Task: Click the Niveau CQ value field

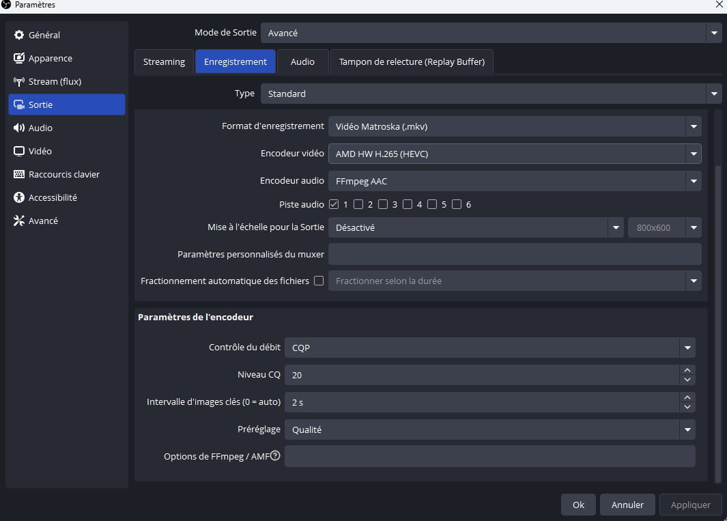Action: (482, 375)
